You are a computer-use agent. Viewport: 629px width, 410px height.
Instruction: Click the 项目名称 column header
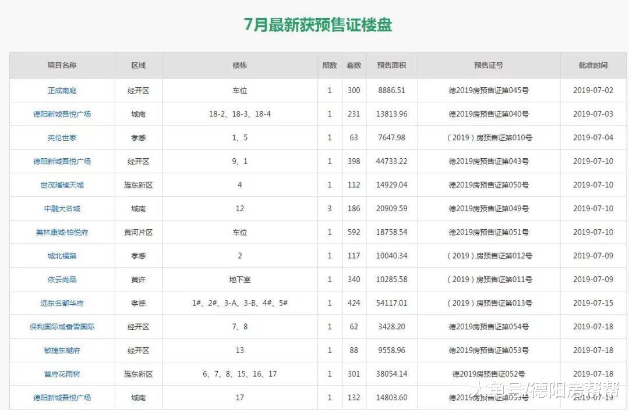coord(61,65)
